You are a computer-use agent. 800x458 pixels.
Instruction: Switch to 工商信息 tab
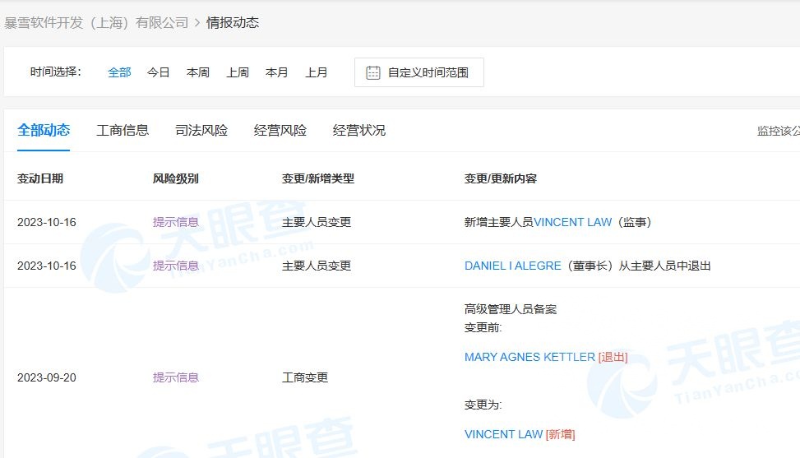[x=123, y=131]
